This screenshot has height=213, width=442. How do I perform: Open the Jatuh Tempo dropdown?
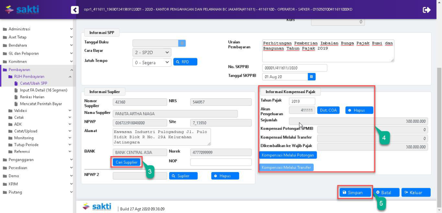pyautogui.click(x=152, y=62)
